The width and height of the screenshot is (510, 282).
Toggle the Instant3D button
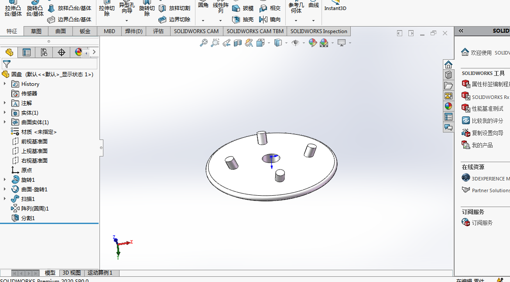(x=335, y=7)
